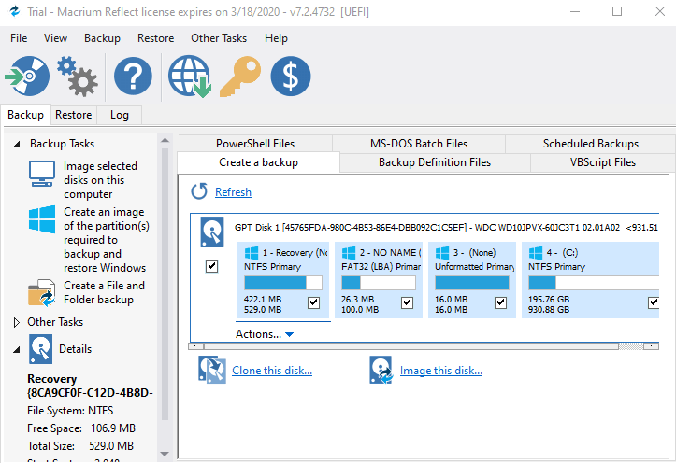
Task: Click Create an image of partitions for Windows
Action: pos(106,240)
